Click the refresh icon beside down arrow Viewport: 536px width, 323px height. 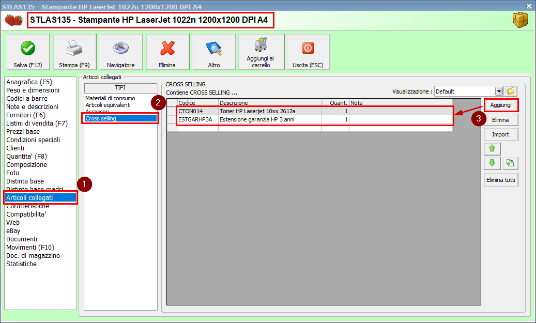pos(510,163)
